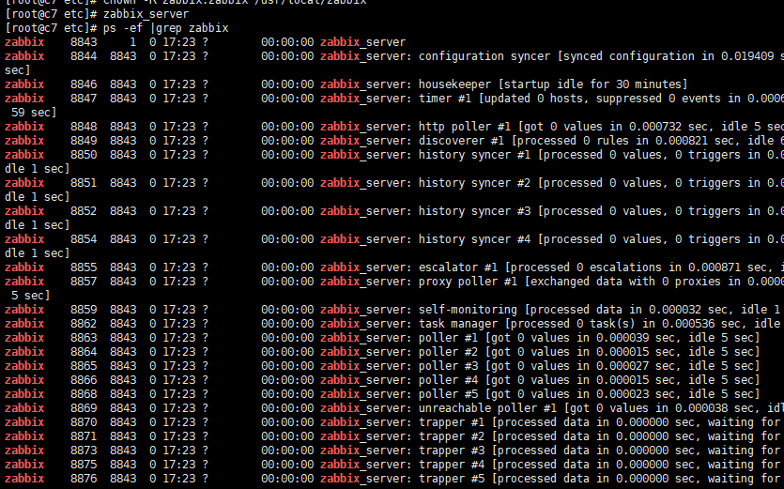Click the red 'zabbix' user in PID 8843 row

click(24, 42)
